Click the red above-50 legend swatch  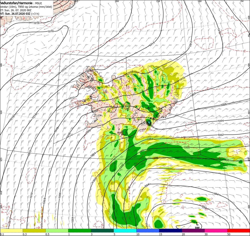tap(238, 231)
